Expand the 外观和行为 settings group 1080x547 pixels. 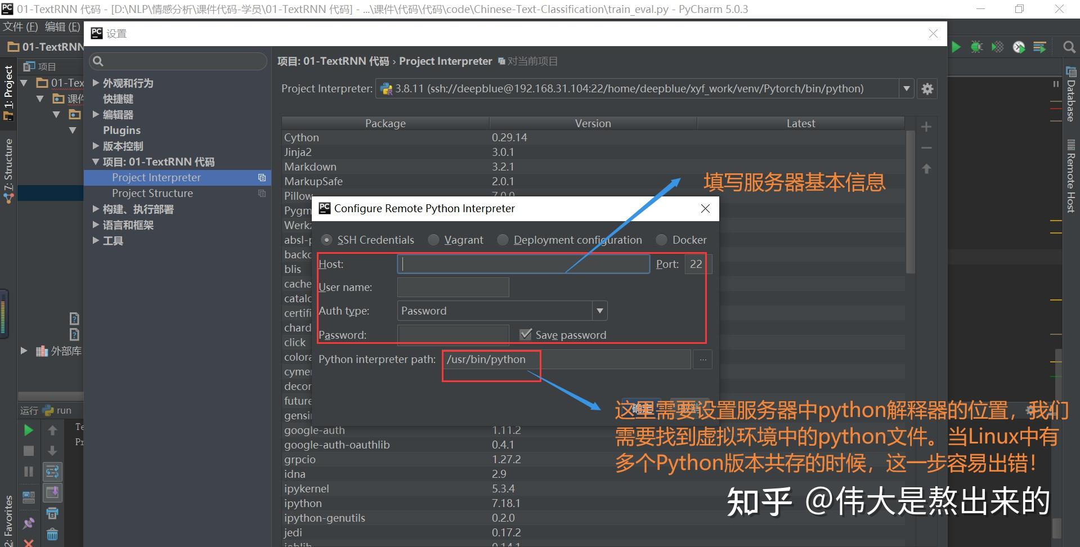click(x=96, y=83)
